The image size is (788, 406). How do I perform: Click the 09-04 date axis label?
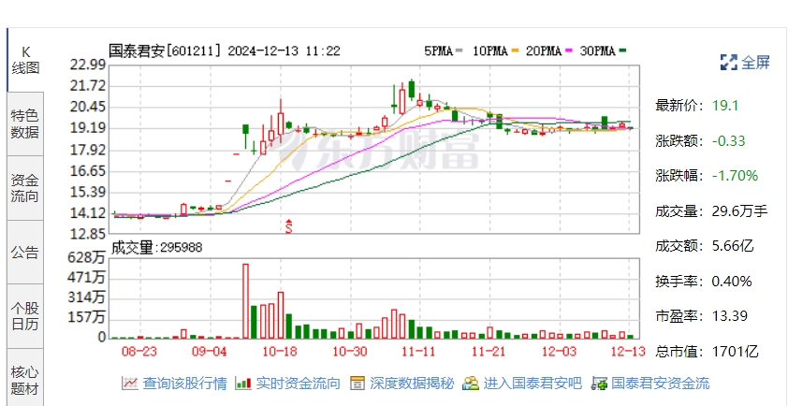pyautogui.click(x=211, y=353)
